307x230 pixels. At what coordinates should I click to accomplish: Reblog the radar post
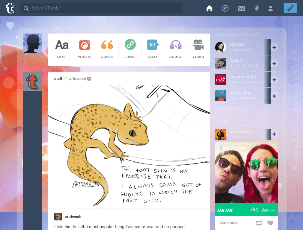259,223
